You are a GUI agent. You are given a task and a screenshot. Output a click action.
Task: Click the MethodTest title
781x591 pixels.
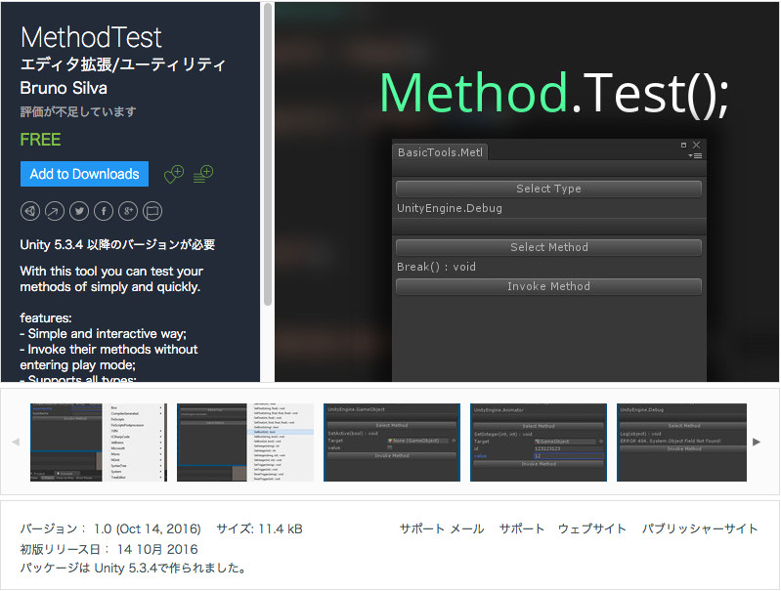[91, 37]
